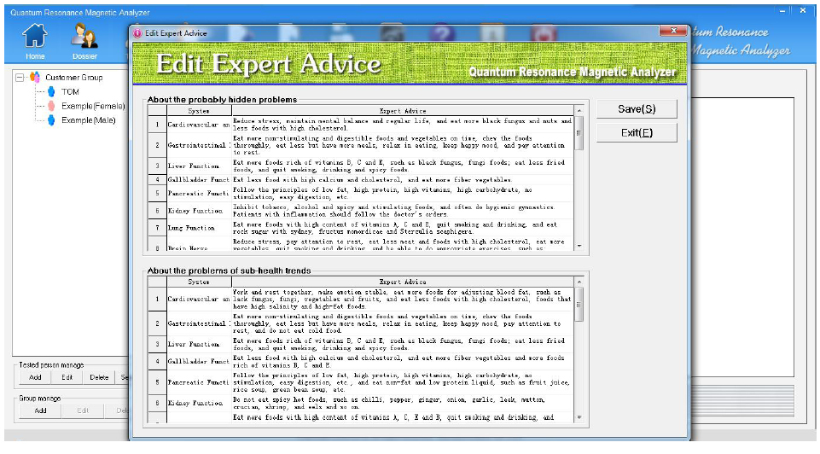Image resolution: width=820 pixels, height=454 pixels.
Task: Click the scroll-up arrow of hidden problems table
Action: (x=579, y=111)
